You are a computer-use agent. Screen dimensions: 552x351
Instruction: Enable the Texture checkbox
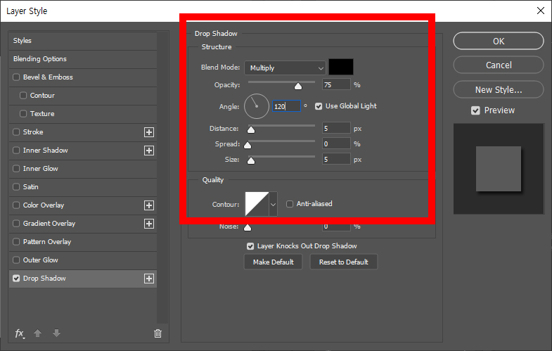pyautogui.click(x=23, y=114)
